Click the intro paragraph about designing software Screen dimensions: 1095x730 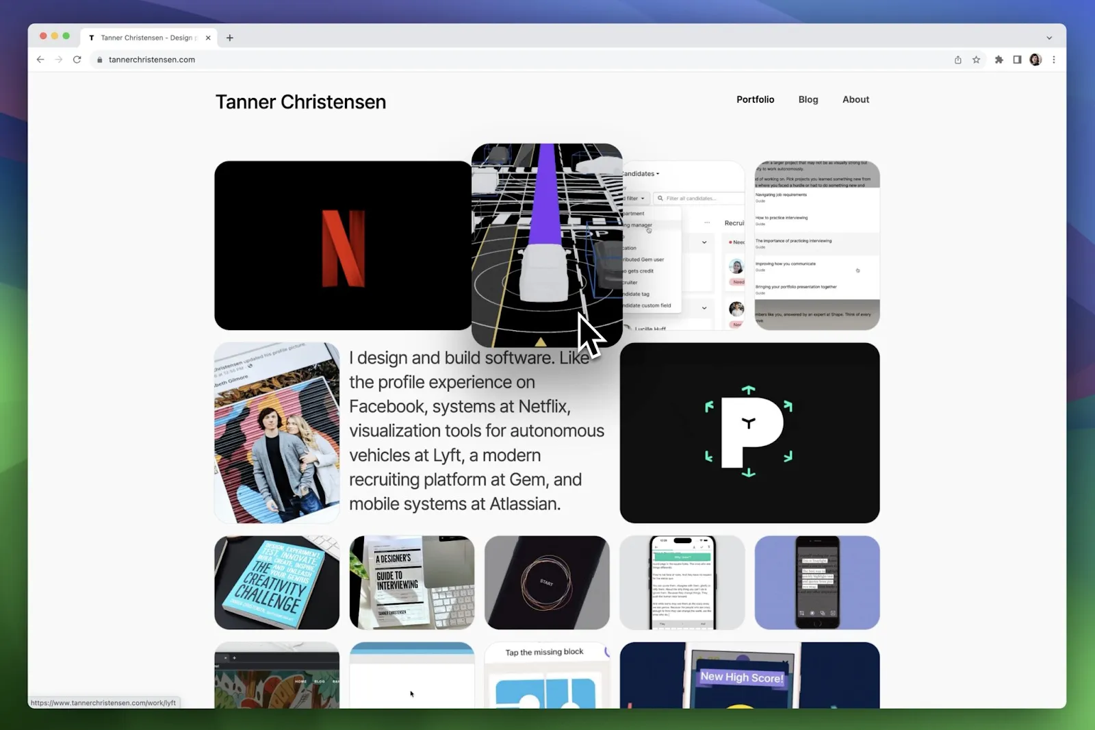pyautogui.click(x=477, y=431)
